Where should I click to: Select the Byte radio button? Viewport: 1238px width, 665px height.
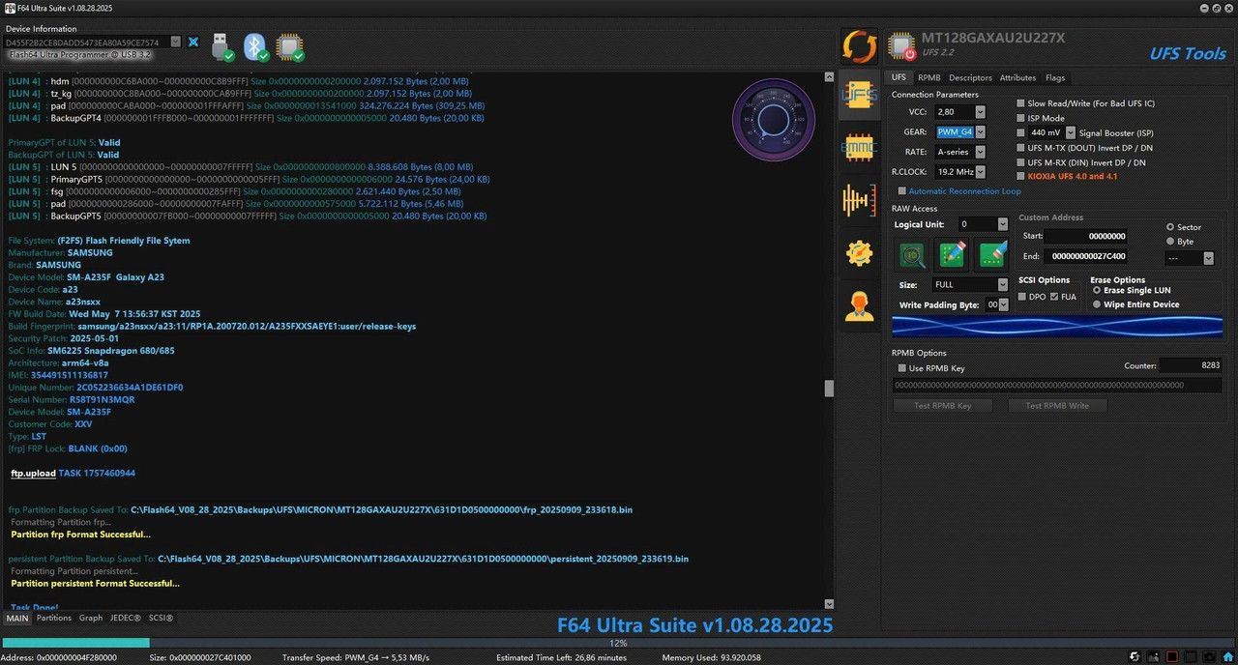click(1170, 242)
